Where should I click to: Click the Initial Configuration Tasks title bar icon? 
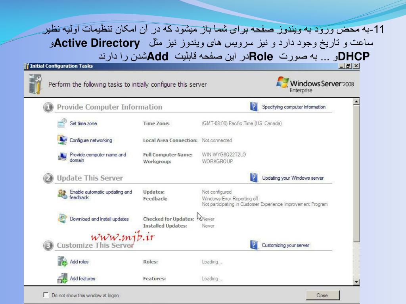[27, 66]
